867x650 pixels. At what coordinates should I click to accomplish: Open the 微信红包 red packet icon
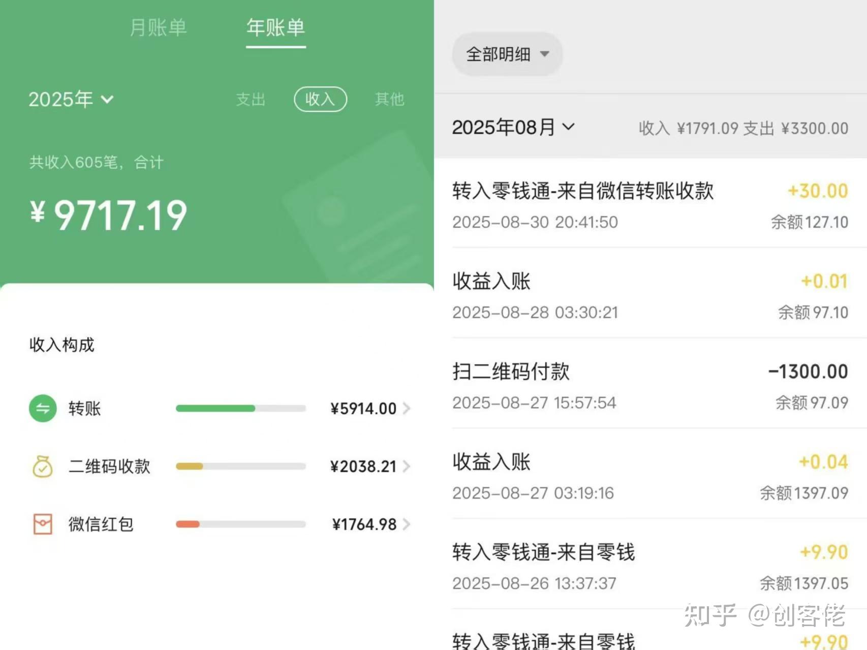[x=43, y=524]
